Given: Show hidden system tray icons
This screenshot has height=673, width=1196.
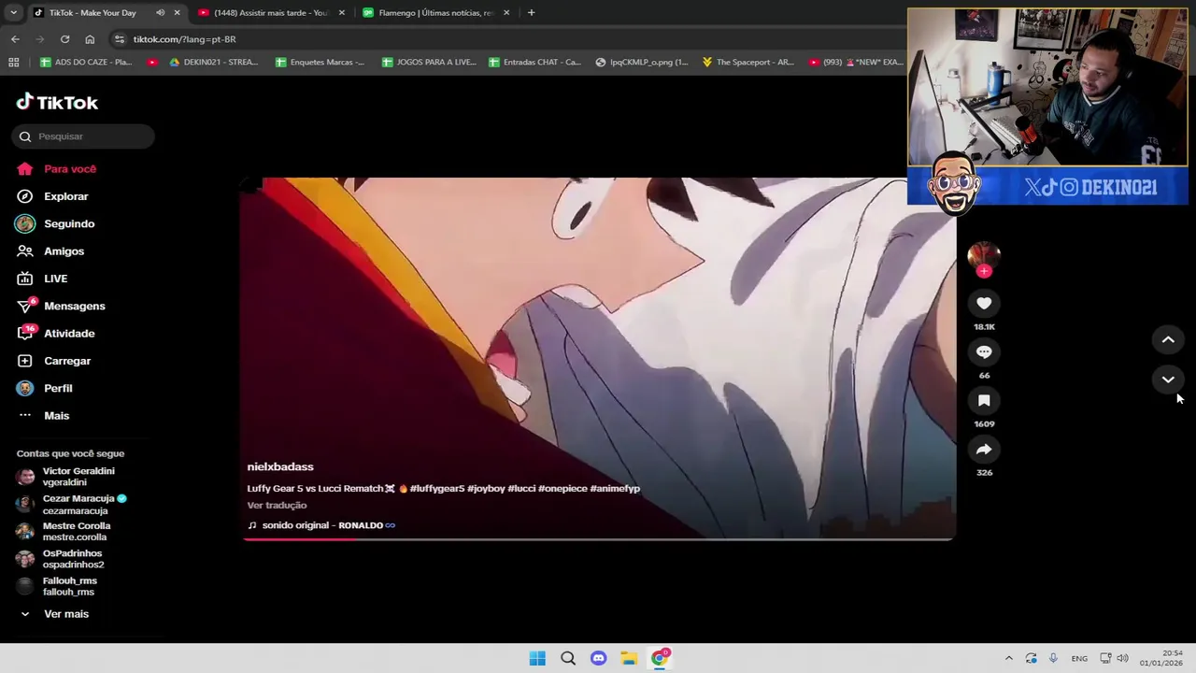Looking at the screenshot, I should (x=1008, y=658).
